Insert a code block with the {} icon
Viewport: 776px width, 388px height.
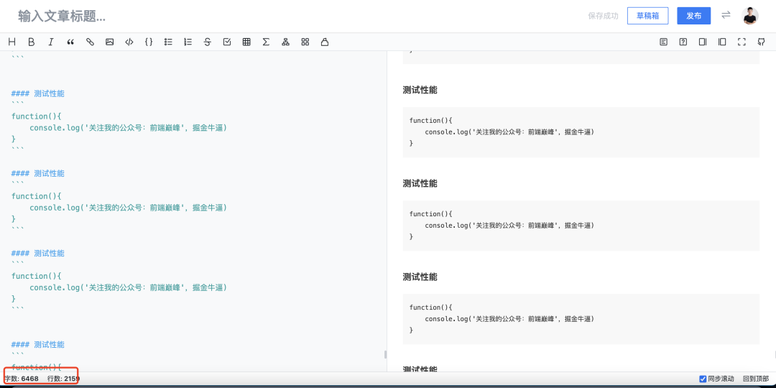[x=149, y=42]
